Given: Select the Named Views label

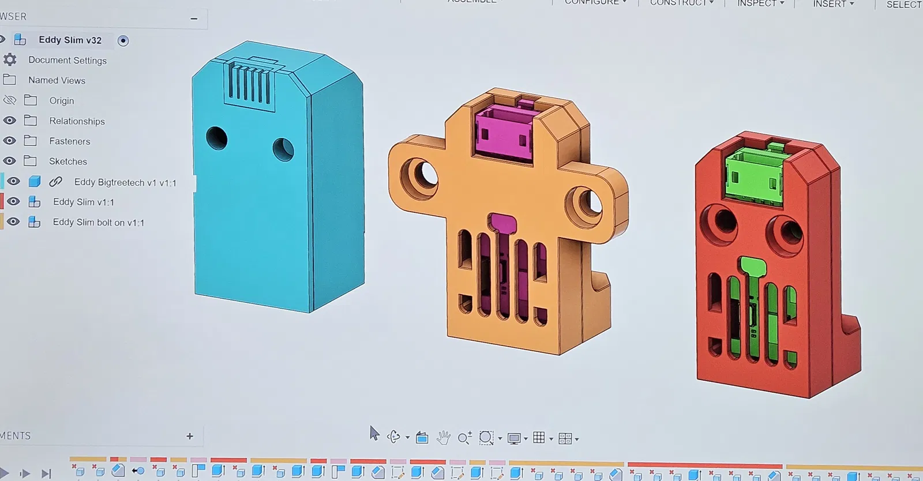Looking at the screenshot, I should point(57,80).
